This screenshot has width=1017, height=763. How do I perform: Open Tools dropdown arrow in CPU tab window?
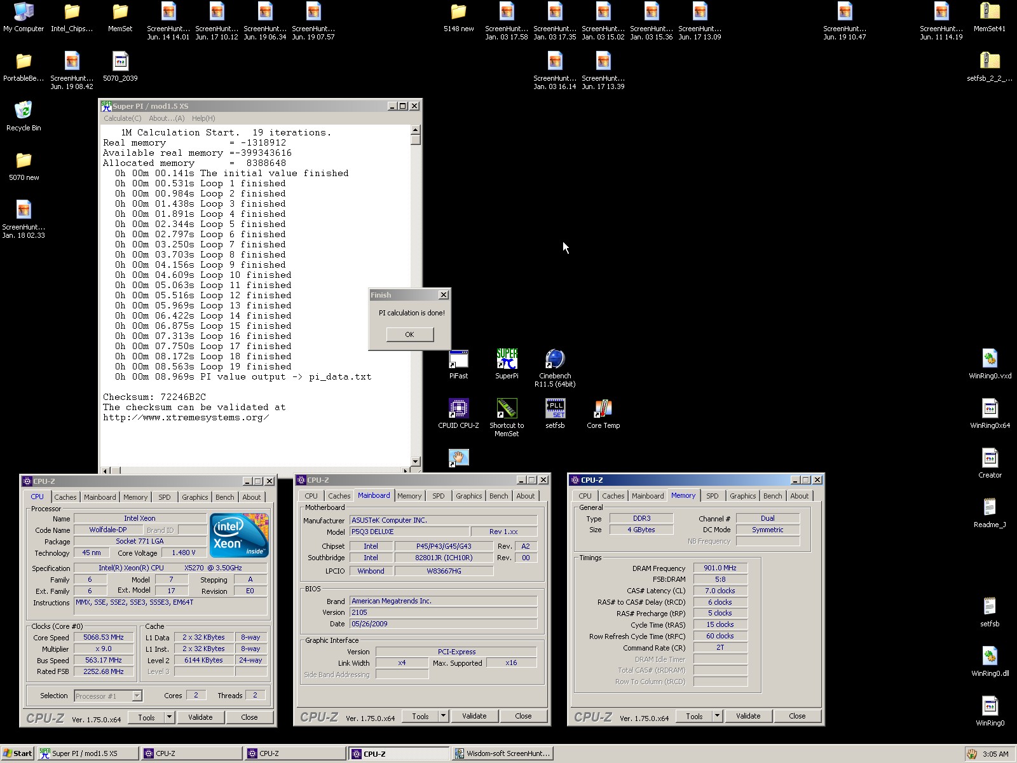pyautogui.click(x=170, y=717)
